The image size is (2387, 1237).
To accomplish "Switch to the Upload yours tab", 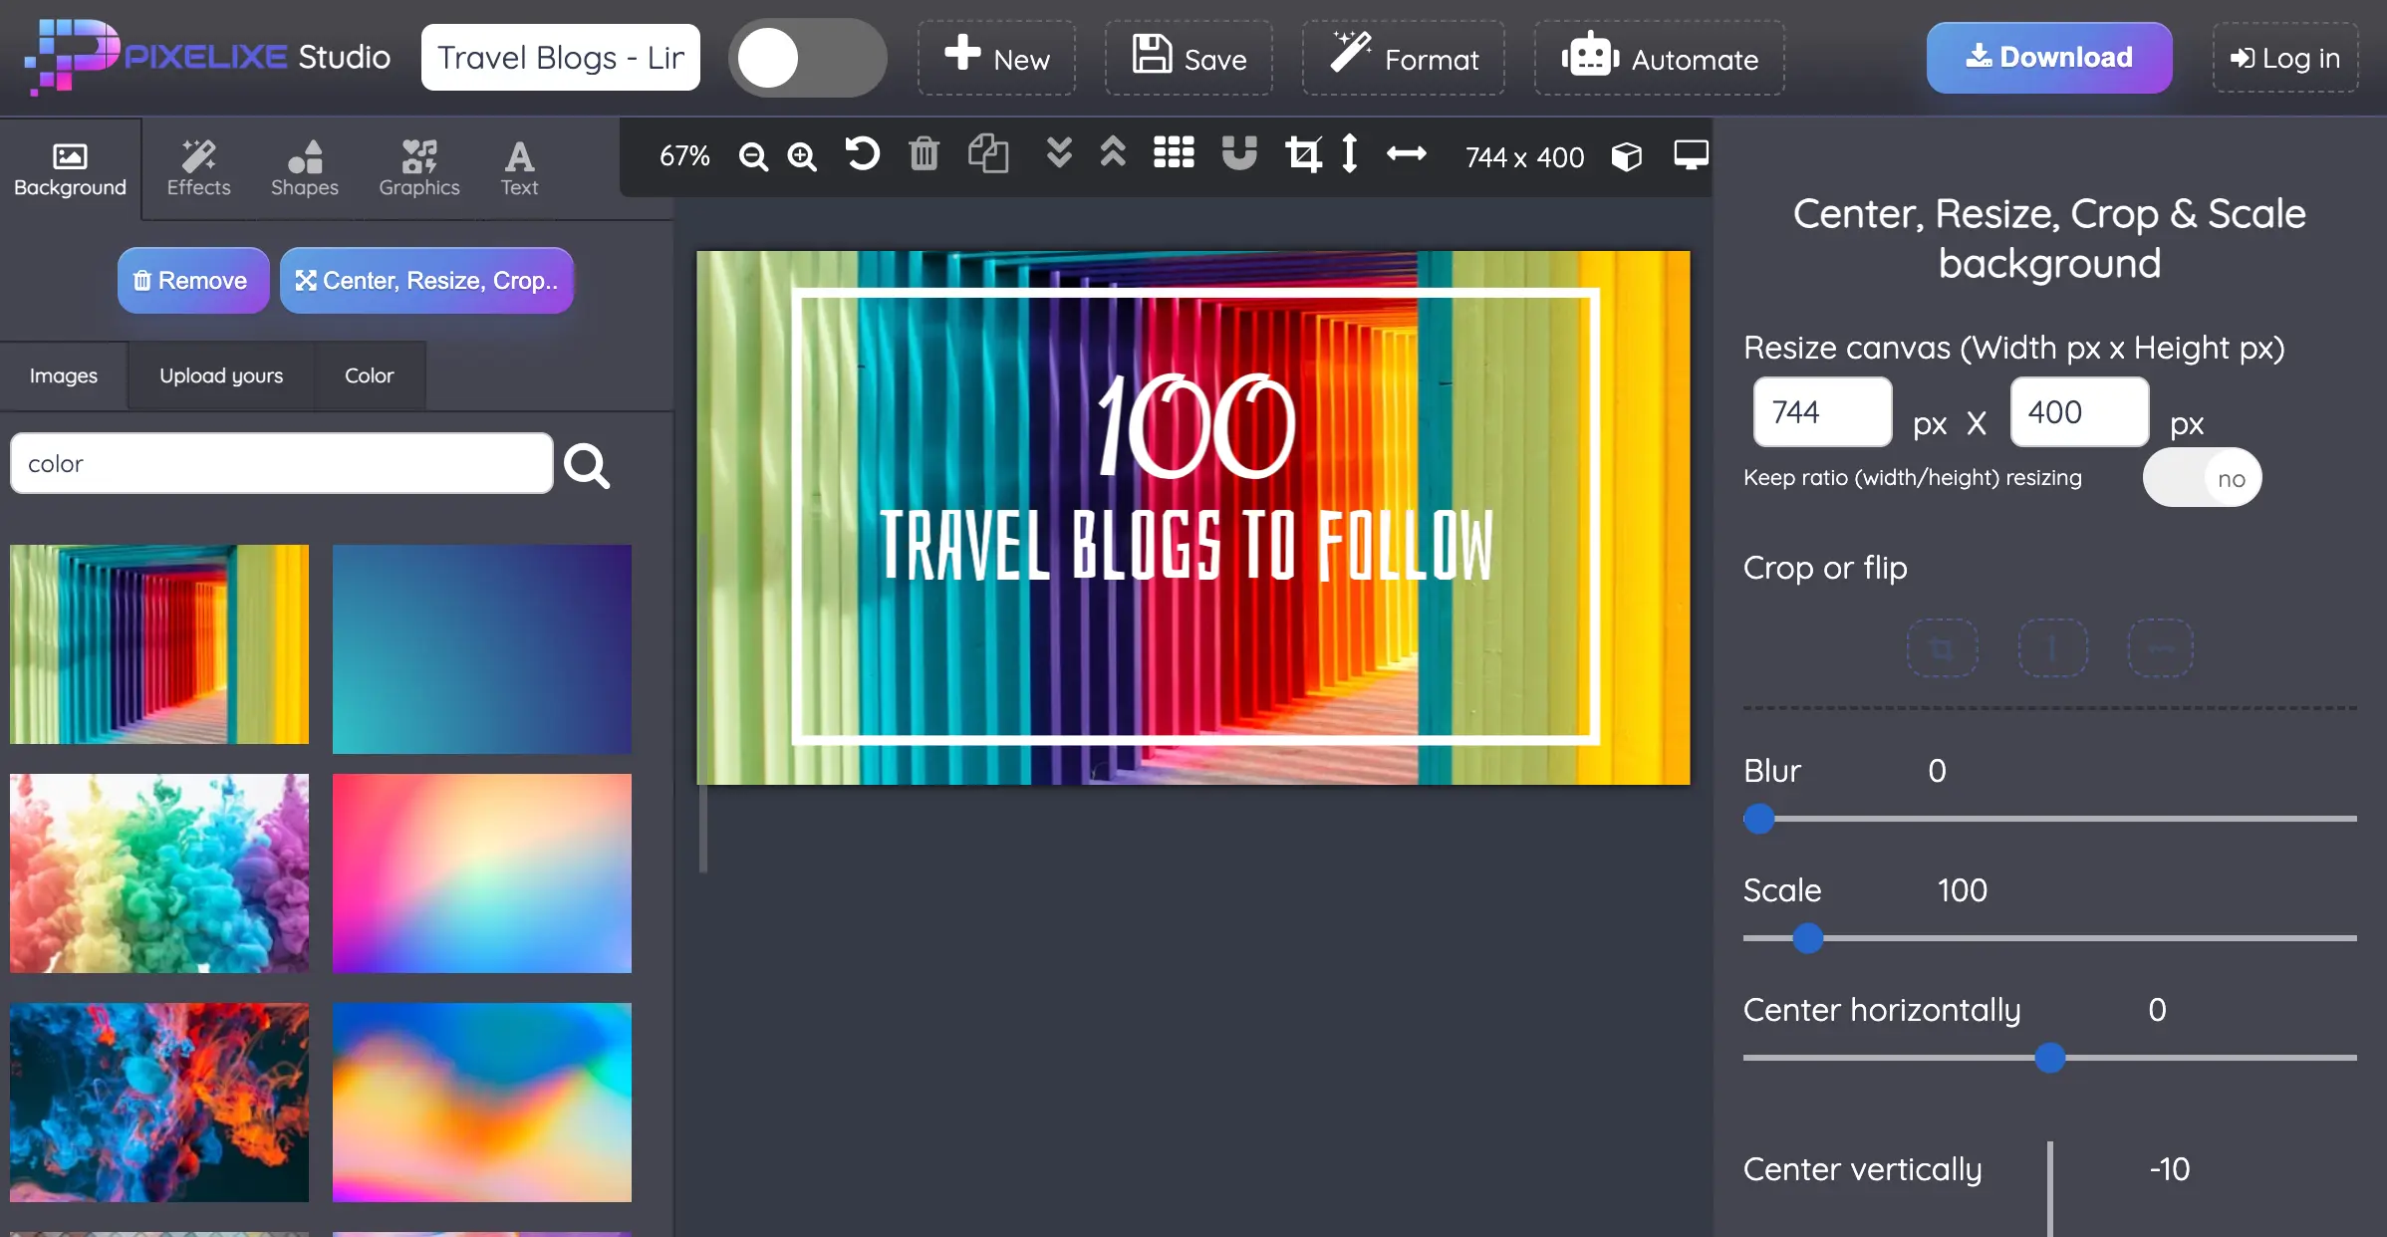I will click(x=221, y=375).
